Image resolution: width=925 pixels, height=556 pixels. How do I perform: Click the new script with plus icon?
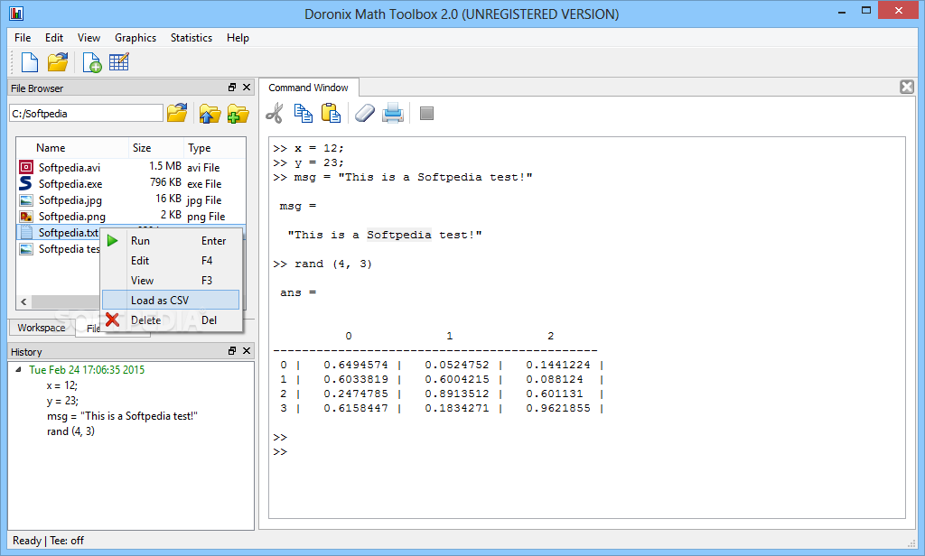91,62
